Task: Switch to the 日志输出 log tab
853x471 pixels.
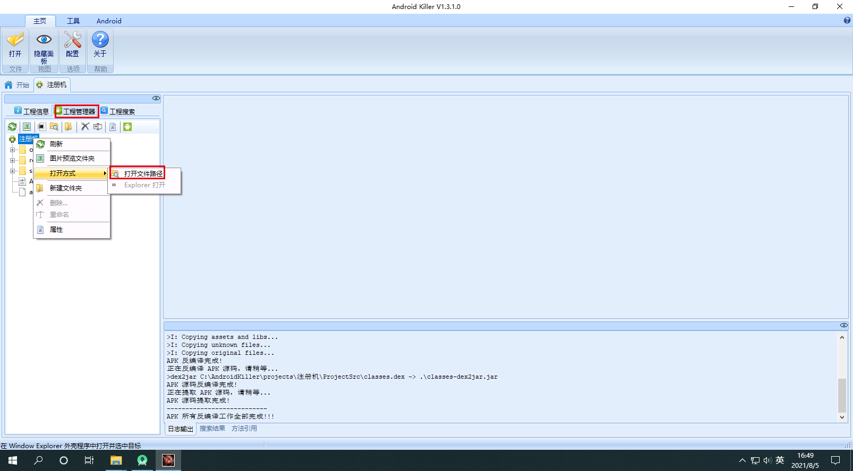Action: (181, 429)
